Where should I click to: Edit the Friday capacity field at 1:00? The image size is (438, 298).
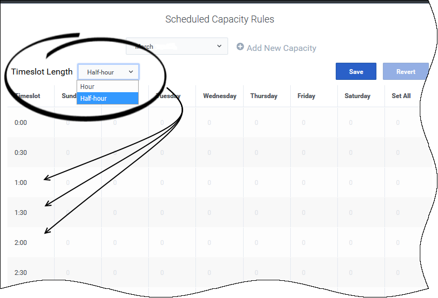click(304, 183)
